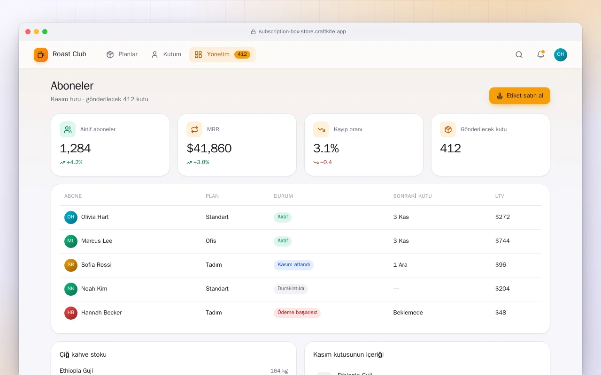
Task: Switch to the Kutum tab
Action: pos(166,54)
